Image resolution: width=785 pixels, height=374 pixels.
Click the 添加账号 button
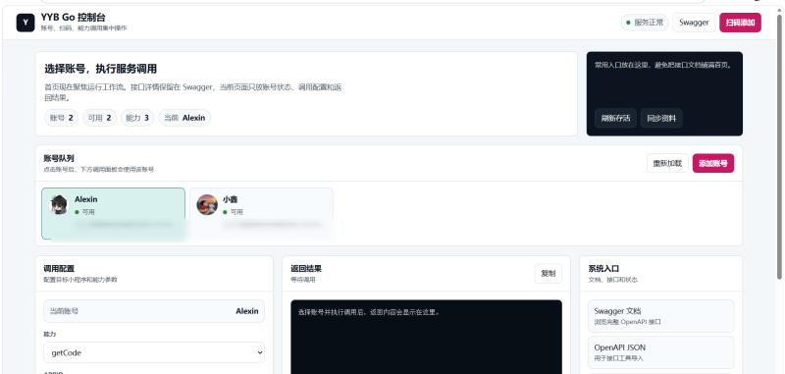[x=713, y=163]
